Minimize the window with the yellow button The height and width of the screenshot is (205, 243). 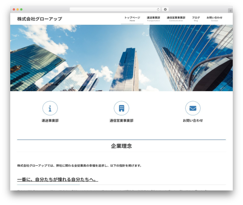tap(17, 10)
